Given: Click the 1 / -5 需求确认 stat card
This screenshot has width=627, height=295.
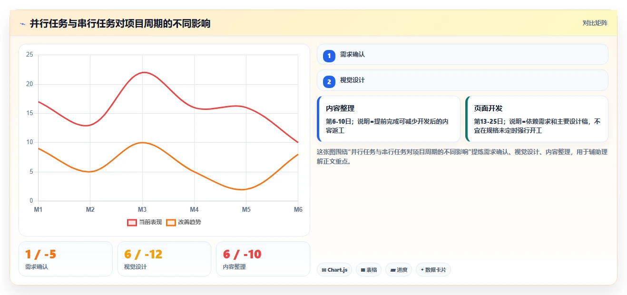Looking at the screenshot, I should (x=66, y=259).
